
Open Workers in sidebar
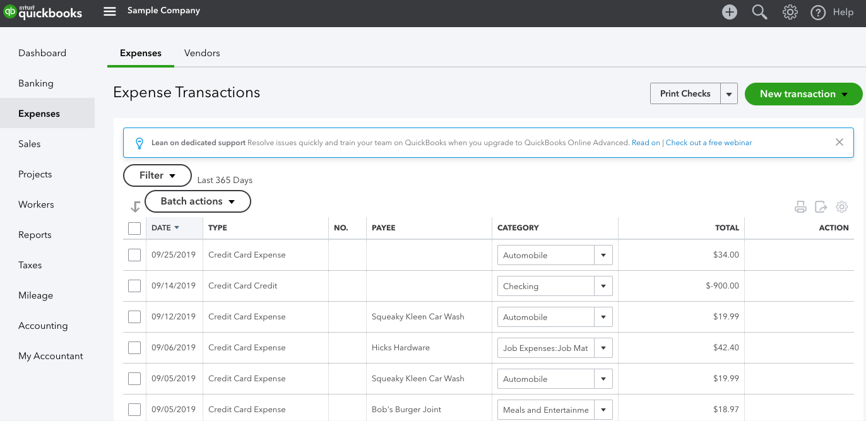pos(36,205)
